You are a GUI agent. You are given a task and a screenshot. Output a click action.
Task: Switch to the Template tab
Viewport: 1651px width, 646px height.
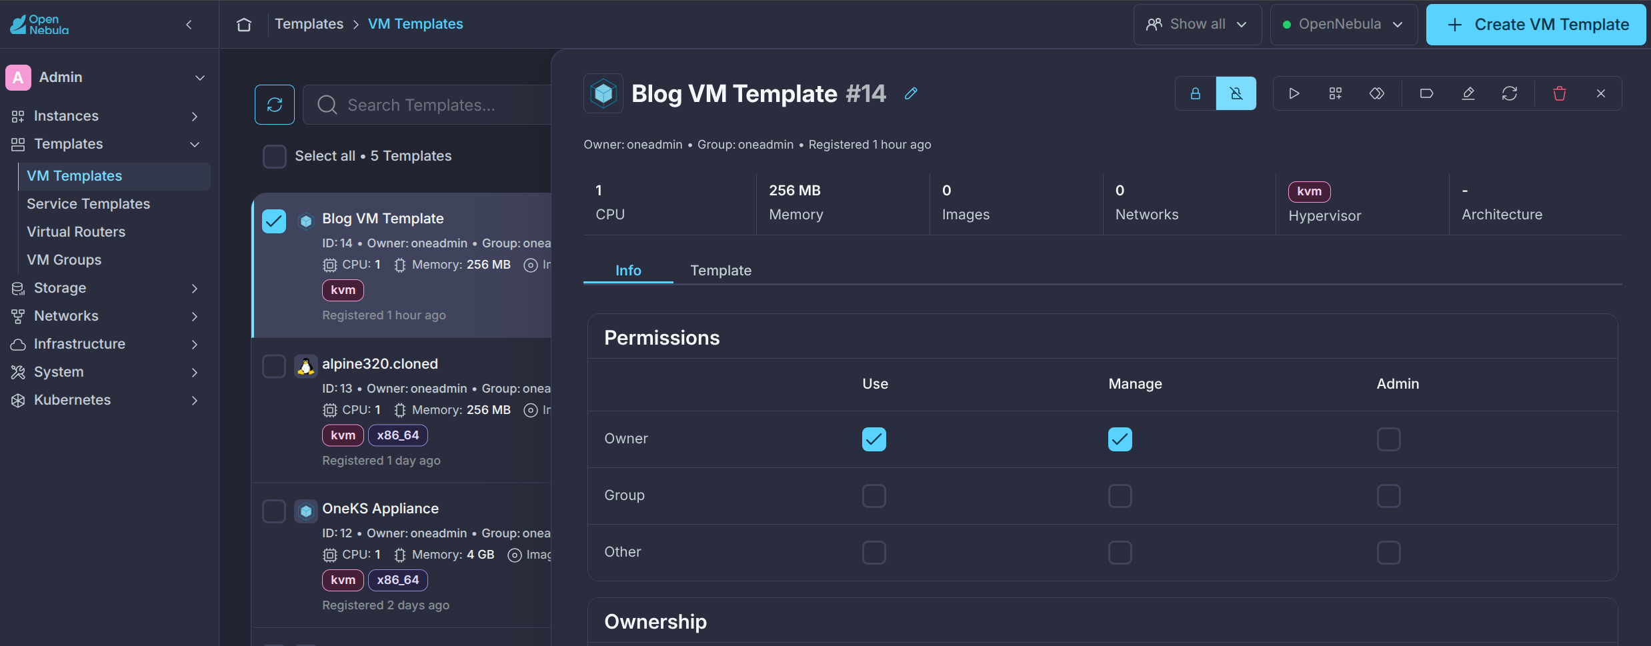click(720, 271)
